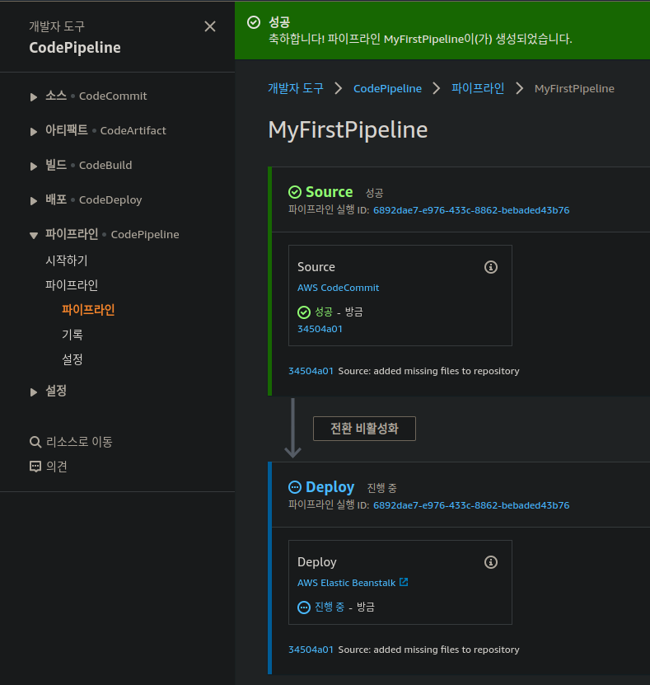This screenshot has width=650, height=685.
Task: Go to CodePipeline breadcrumb link
Action: click(x=388, y=89)
